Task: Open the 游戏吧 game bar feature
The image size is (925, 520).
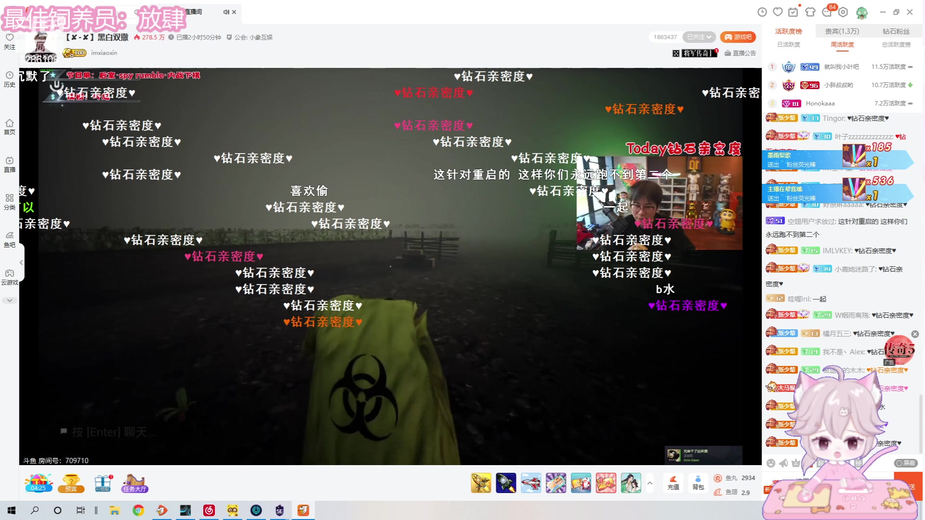Action: (737, 37)
